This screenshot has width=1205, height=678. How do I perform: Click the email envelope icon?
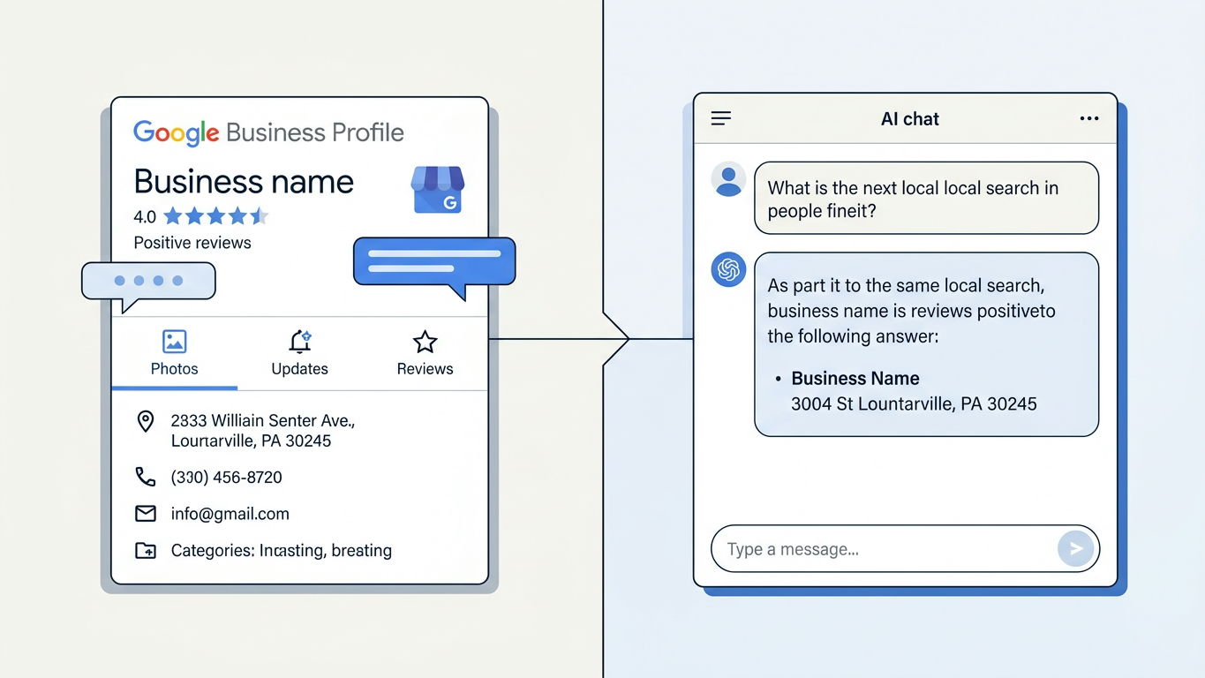(146, 514)
